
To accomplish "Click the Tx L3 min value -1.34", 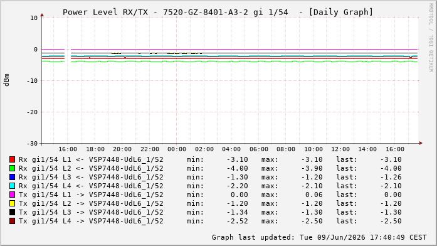I will coord(237,212).
